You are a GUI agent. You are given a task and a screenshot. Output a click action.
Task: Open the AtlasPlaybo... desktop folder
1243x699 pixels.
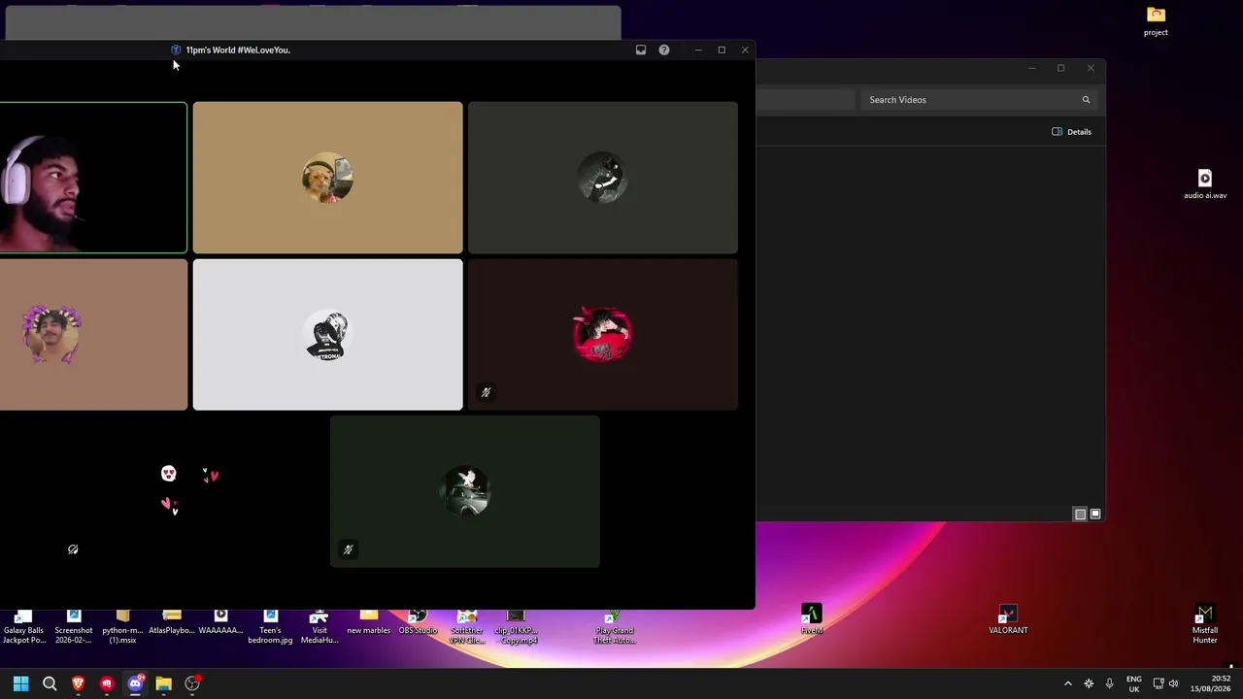click(172, 622)
